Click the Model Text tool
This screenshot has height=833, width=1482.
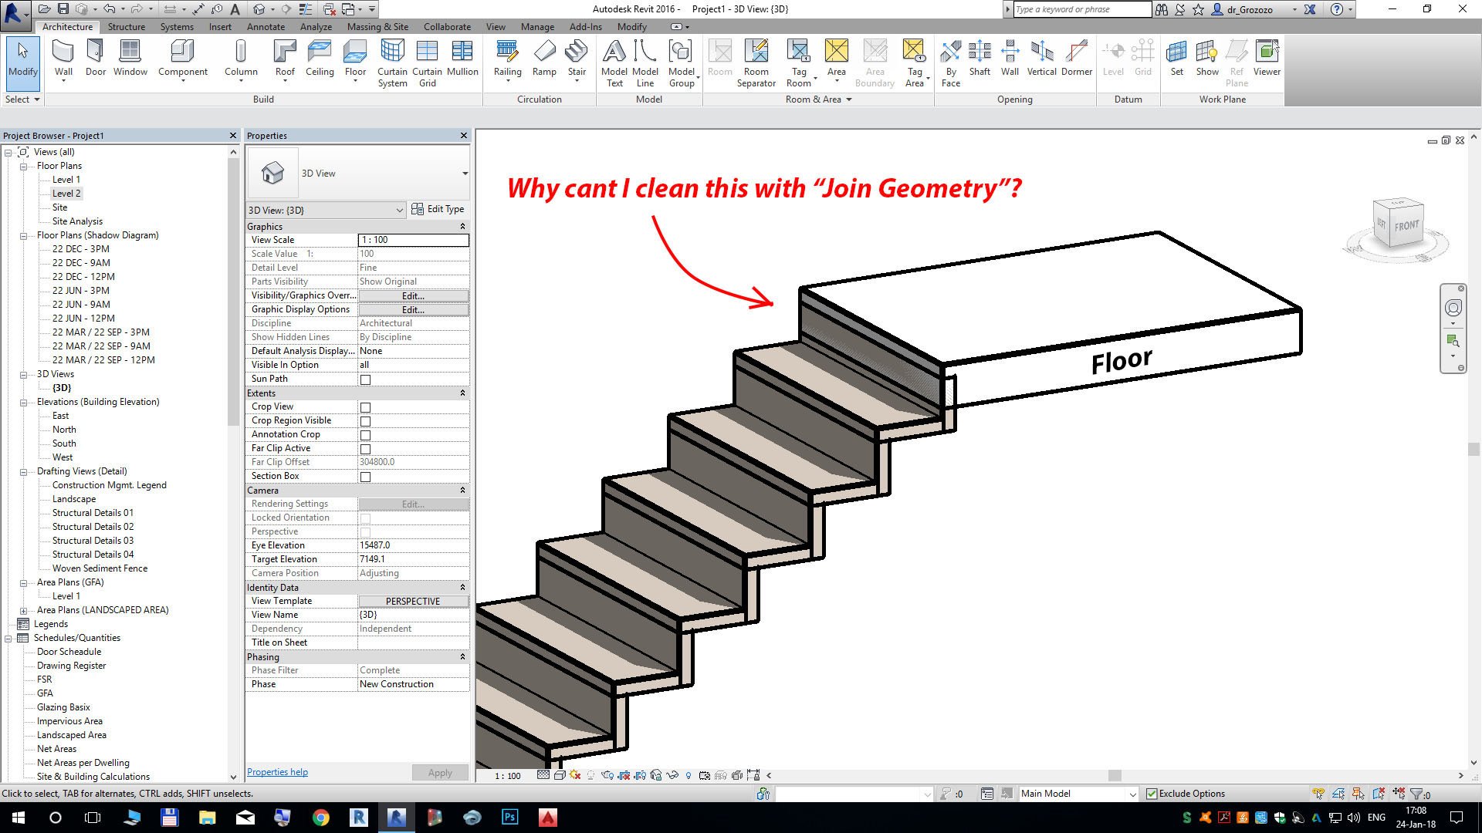614,63
